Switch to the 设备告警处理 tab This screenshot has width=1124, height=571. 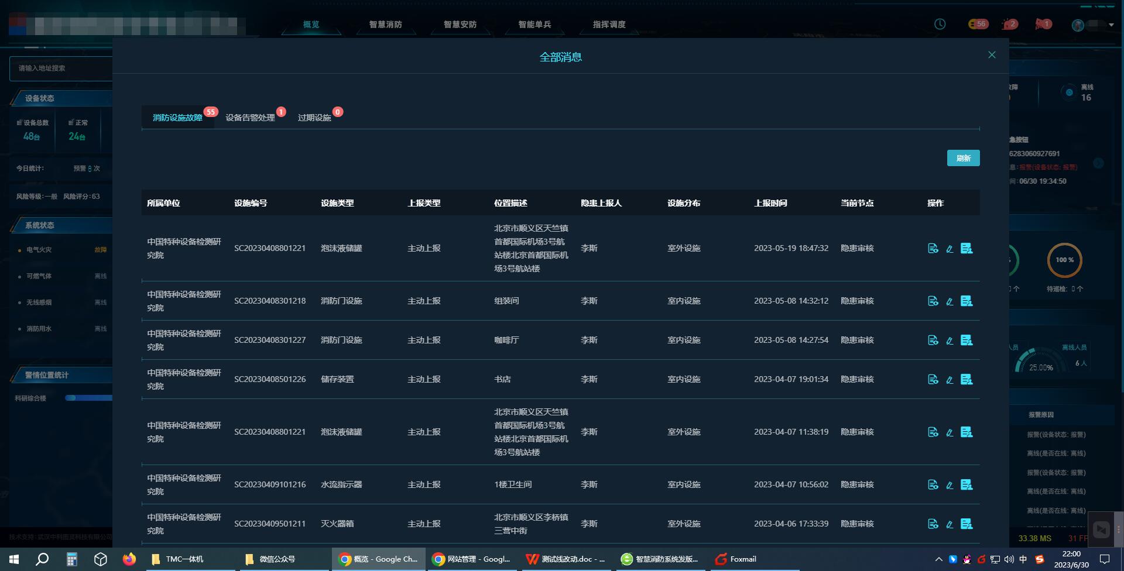[250, 118]
